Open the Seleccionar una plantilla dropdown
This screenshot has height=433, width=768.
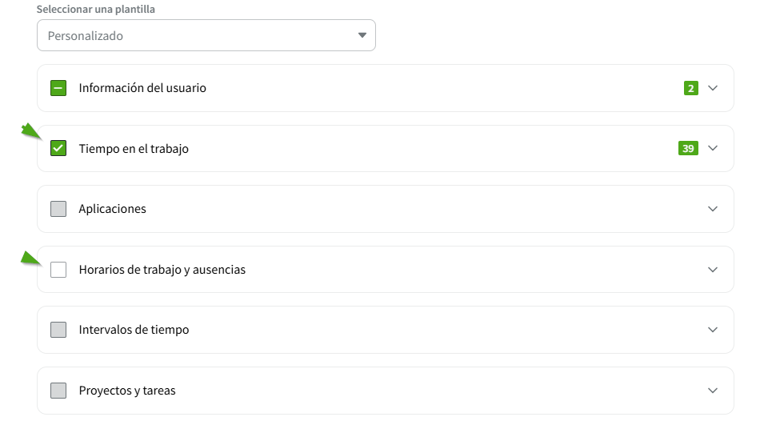coord(206,36)
